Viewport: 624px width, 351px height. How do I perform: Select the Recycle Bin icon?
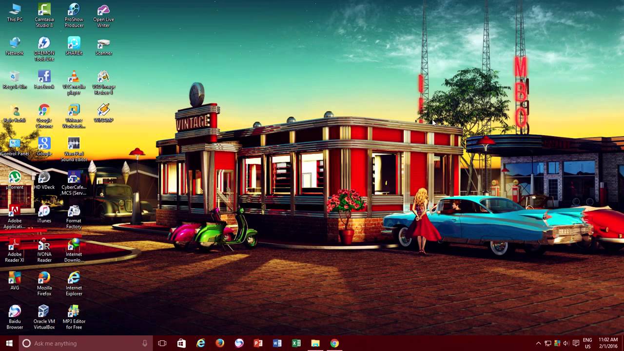(15, 80)
